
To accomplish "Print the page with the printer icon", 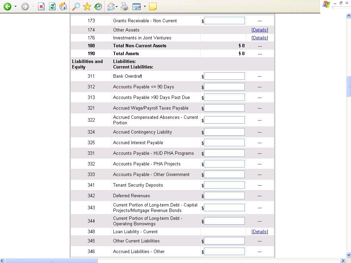I will tap(124, 7).
